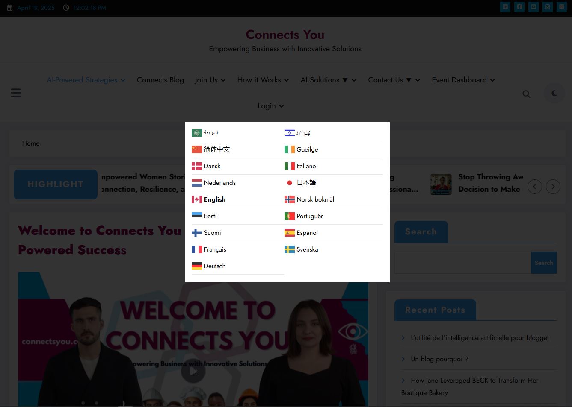This screenshot has height=407, width=572.
Task: Choose the Swedish flag Svenska option
Action: [301, 249]
